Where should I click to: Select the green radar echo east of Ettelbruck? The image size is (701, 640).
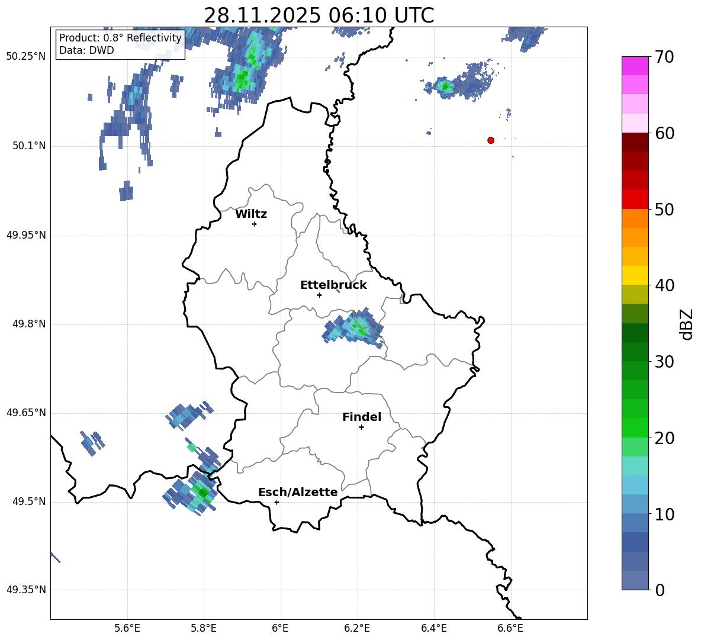coord(359,326)
